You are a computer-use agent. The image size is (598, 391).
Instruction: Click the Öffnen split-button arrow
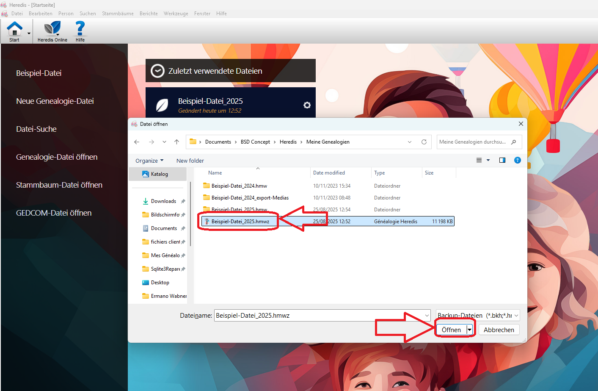(x=469, y=330)
